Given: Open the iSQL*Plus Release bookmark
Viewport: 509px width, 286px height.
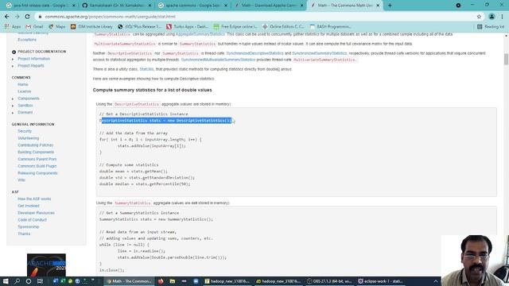Looking at the screenshot, I should pos(139,26).
